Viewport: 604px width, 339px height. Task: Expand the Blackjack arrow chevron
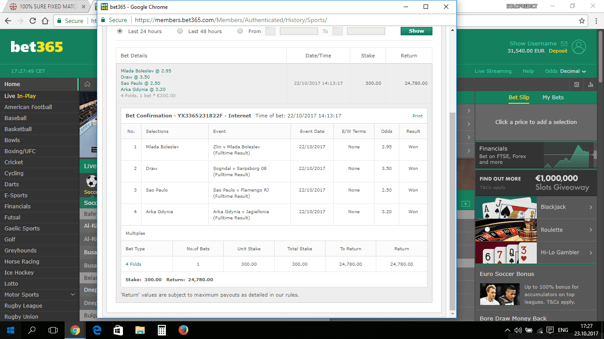coord(591,207)
